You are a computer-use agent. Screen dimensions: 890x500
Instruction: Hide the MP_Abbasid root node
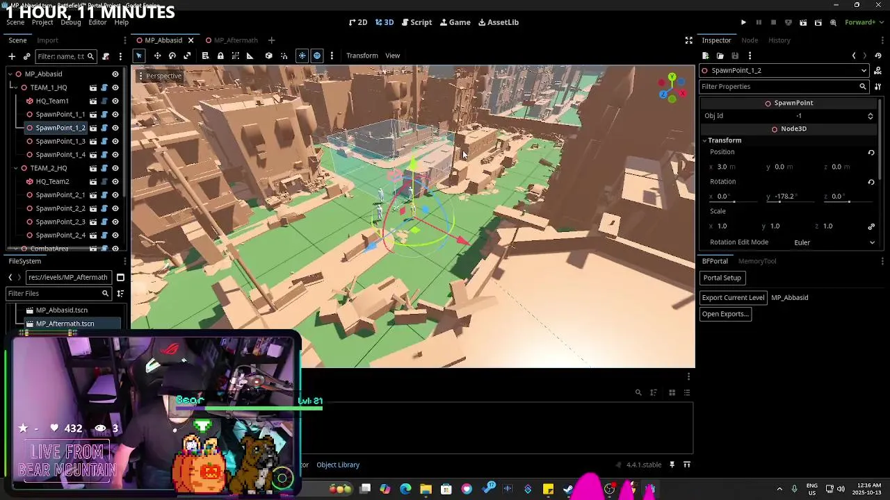coord(115,74)
